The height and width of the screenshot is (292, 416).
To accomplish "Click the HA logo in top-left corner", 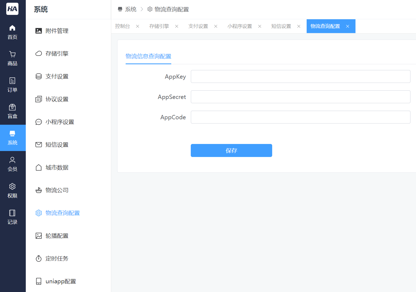I will (x=12, y=9).
